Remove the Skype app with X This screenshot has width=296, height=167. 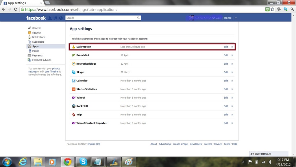pos(232,72)
